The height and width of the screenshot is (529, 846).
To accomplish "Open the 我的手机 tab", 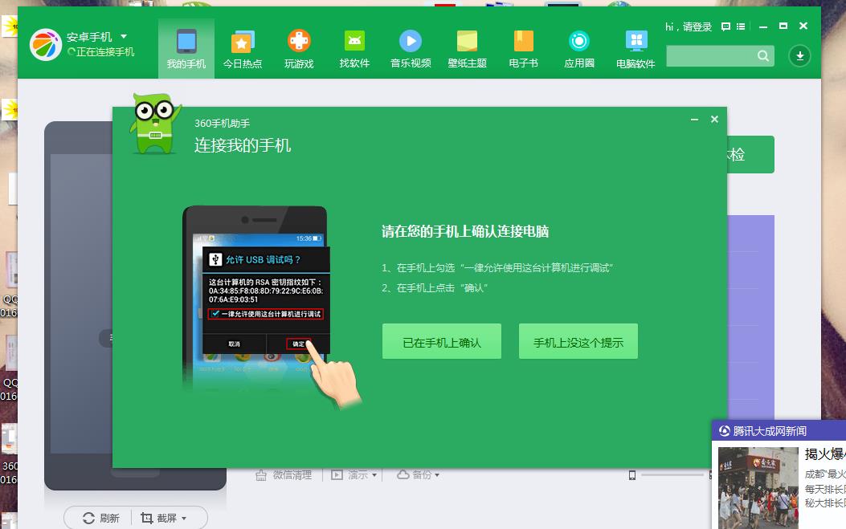I will pyautogui.click(x=186, y=48).
